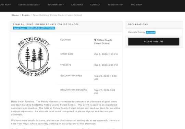This screenshot has height=129, width=185.
Task: Click the Team Building event title heading
Action: (46, 24)
